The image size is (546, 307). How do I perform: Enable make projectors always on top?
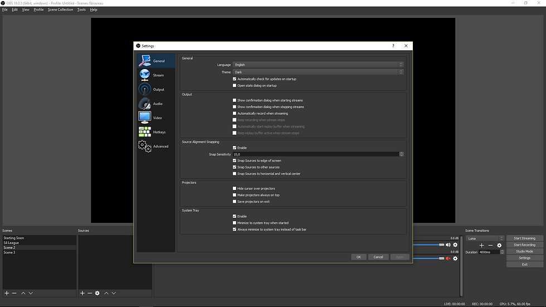235,195
